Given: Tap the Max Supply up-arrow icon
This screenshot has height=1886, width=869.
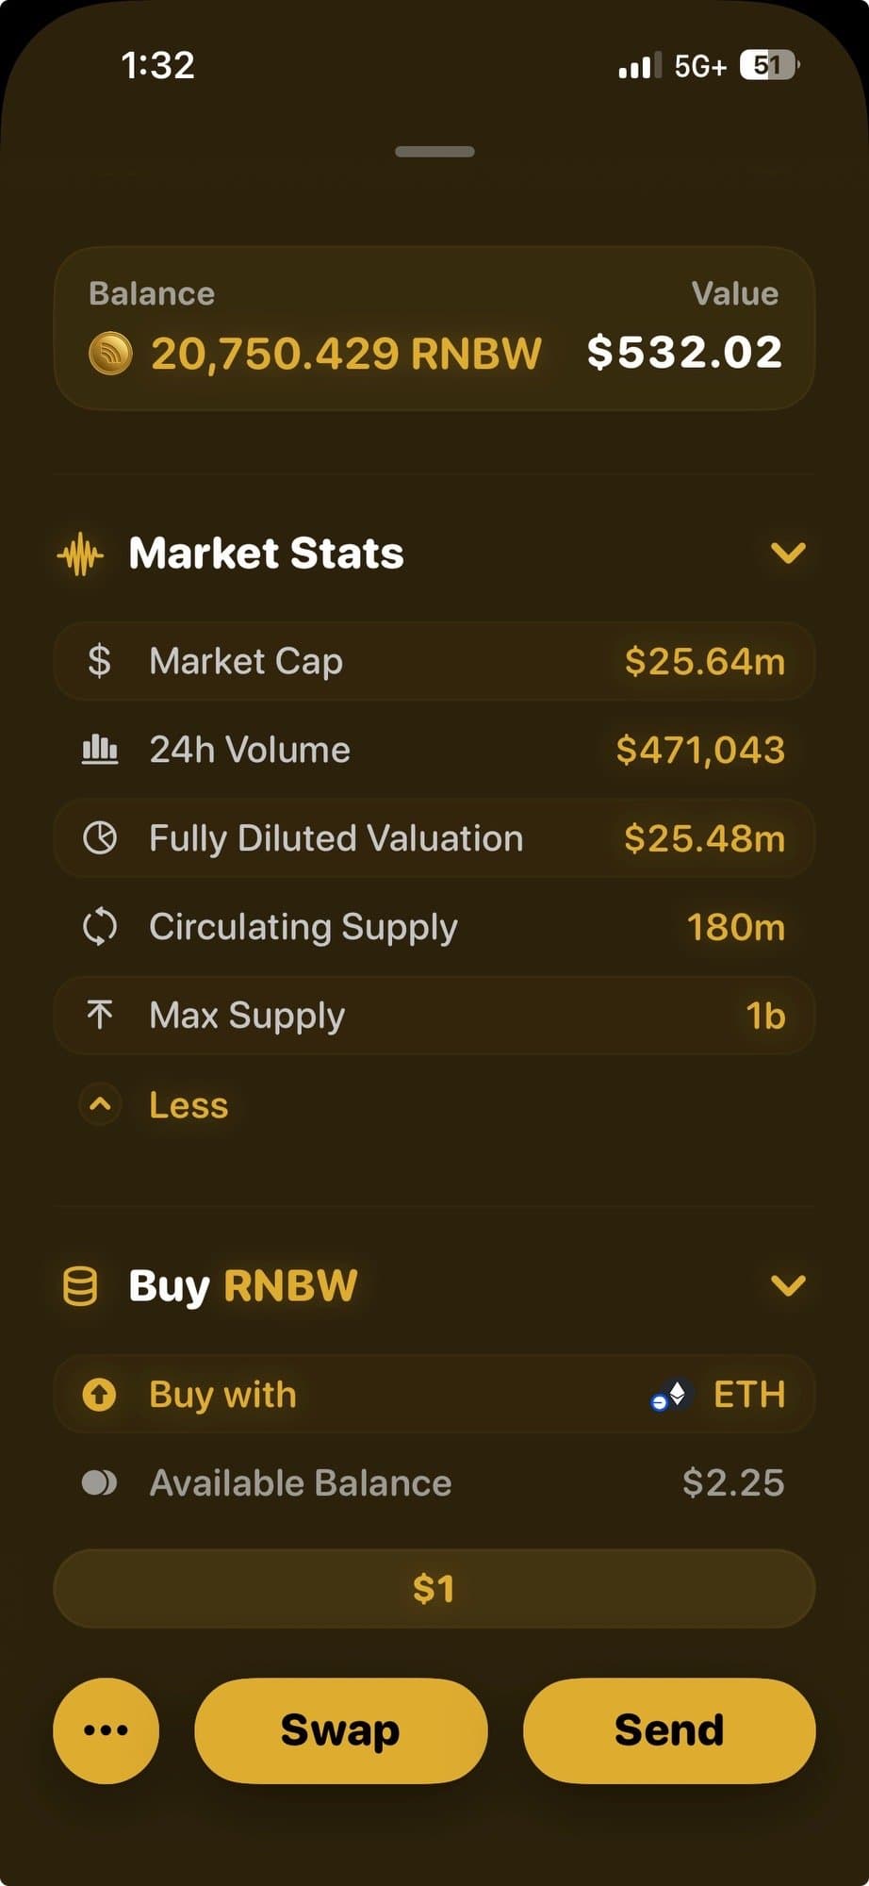Looking at the screenshot, I should coord(100,1016).
